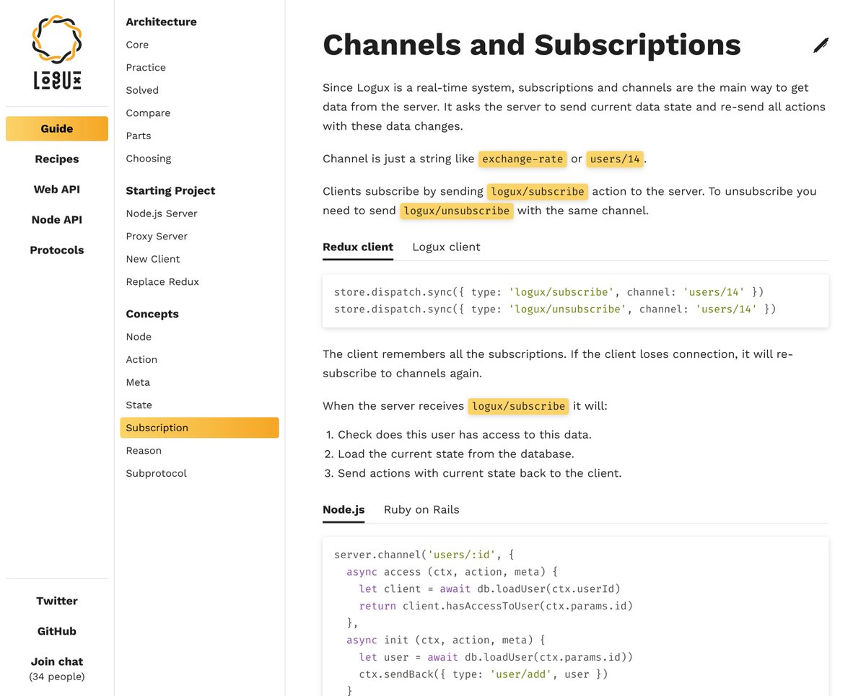This screenshot has height=696, width=866.
Task: Open the Practice page
Action: pos(146,67)
